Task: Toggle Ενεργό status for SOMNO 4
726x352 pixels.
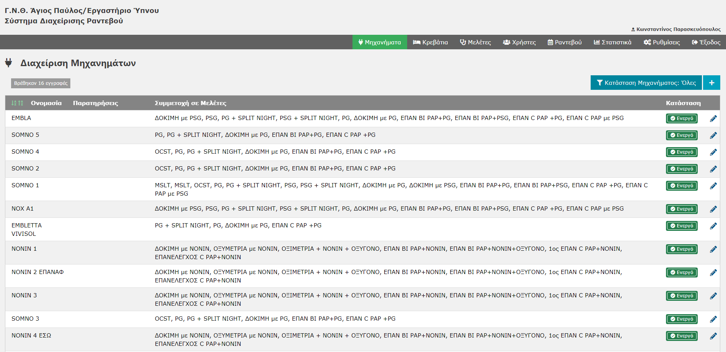Action: click(682, 152)
